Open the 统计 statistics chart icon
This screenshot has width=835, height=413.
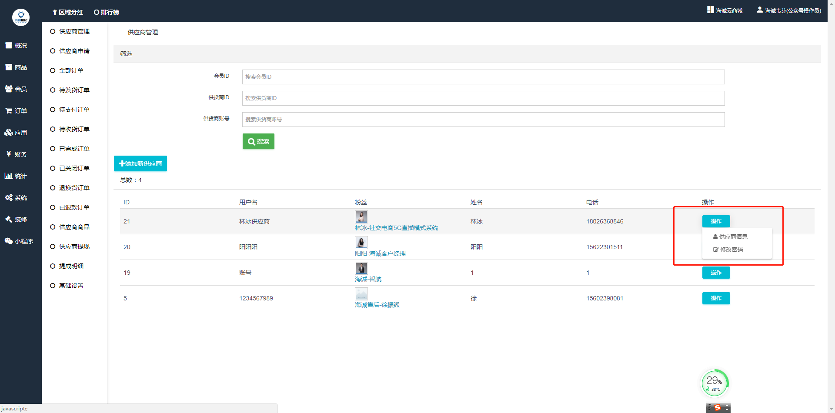tap(9, 176)
